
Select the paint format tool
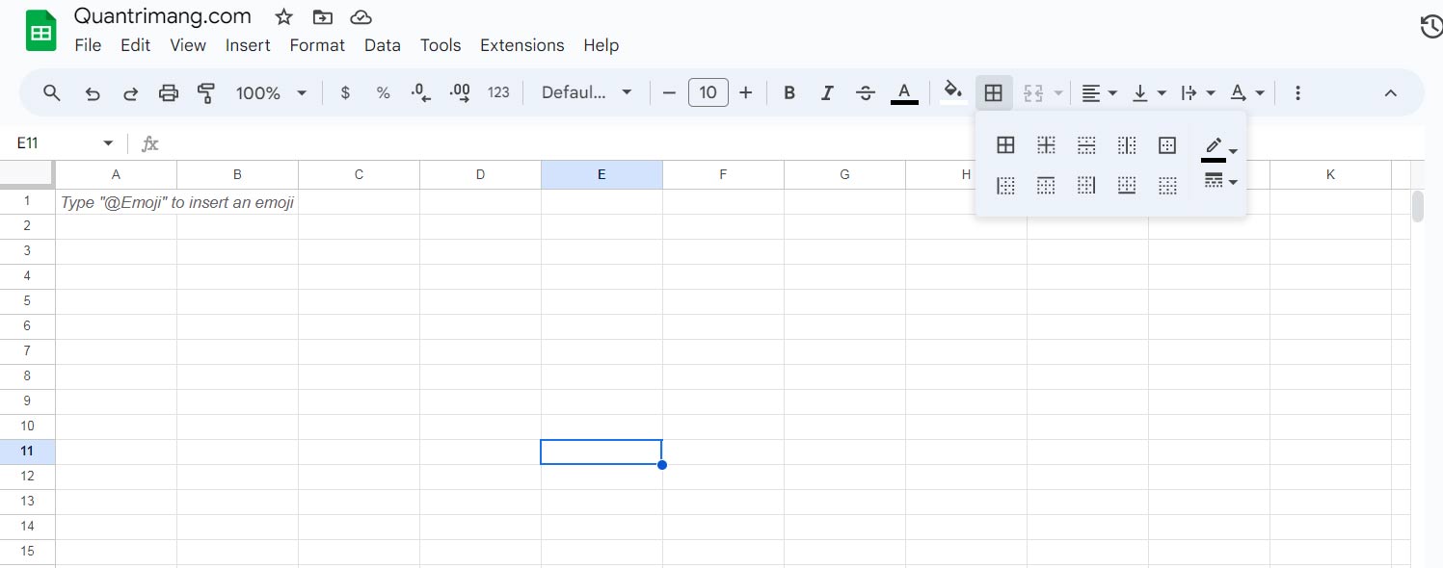coord(207,92)
